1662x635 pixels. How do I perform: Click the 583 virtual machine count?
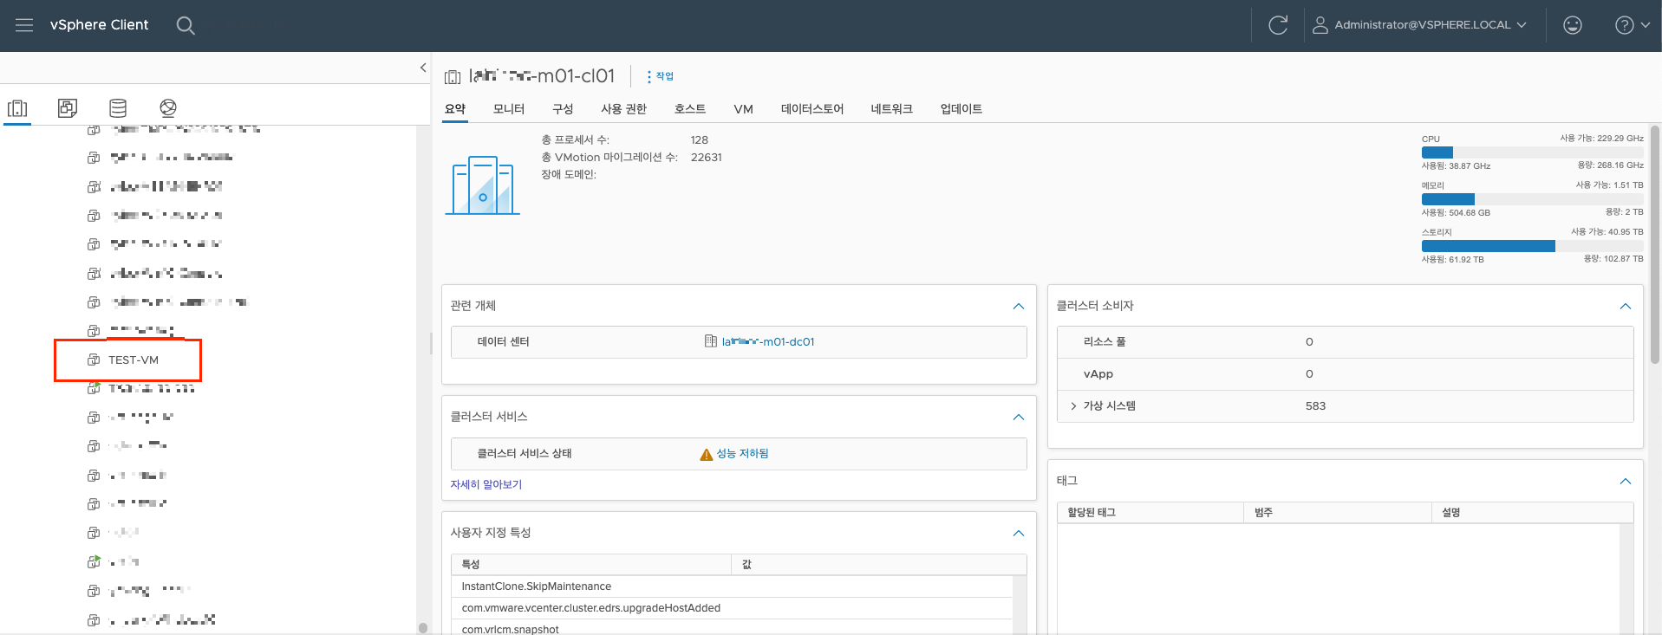click(x=1315, y=406)
